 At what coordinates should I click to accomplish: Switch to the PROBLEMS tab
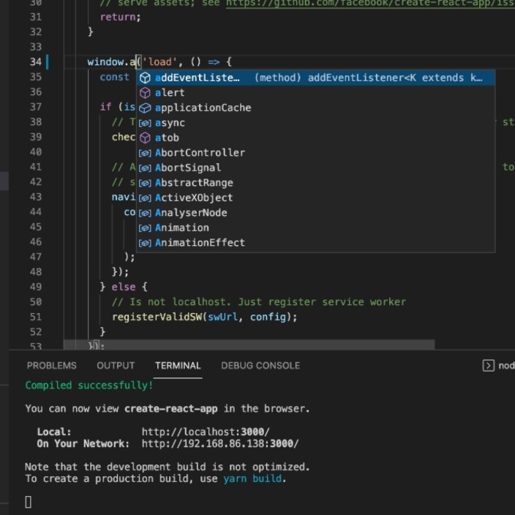[x=51, y=366]
